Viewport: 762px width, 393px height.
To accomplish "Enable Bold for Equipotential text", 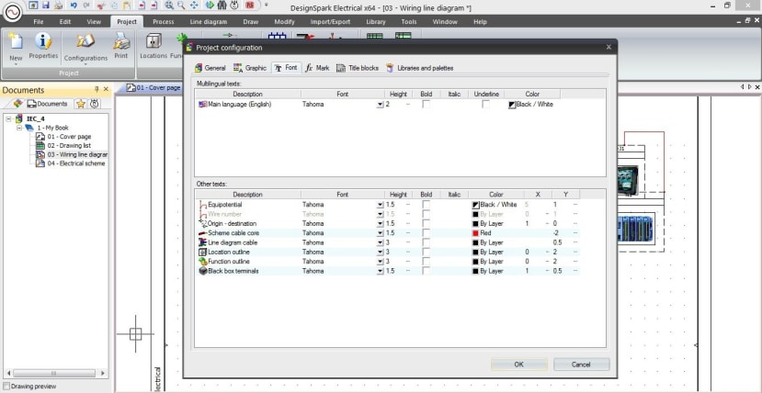I will (x=426, y=205).
